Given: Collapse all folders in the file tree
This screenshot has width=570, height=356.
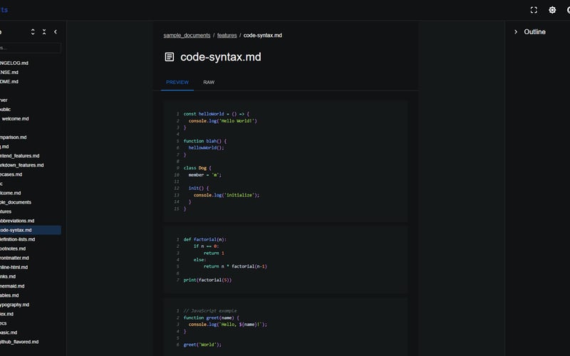Looking at the screenshot, I should 44,32.
